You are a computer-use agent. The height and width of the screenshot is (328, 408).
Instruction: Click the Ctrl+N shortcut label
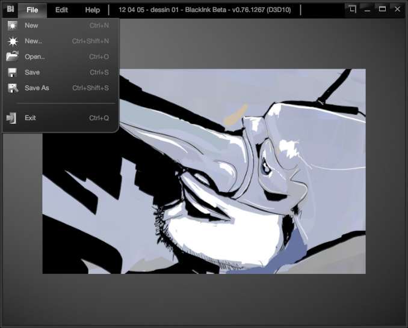(x=99, y=25)
